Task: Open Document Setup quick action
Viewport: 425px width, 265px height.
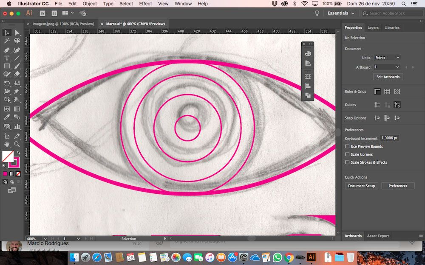Action: point(362,186)
